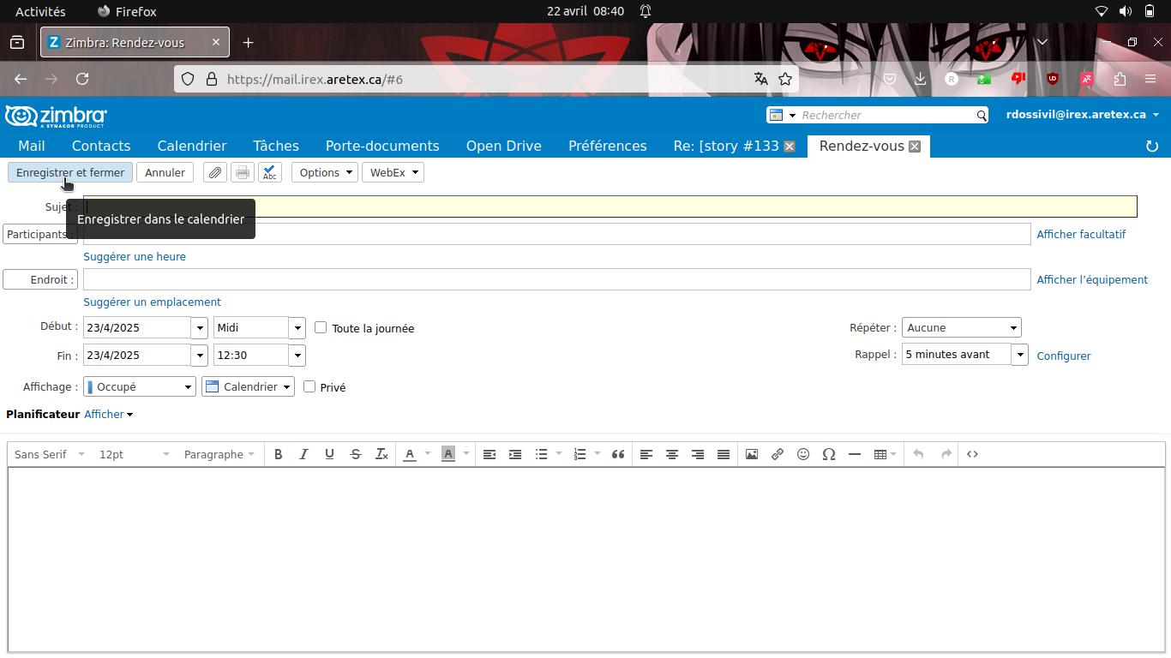Screen dimensions: 1171x658
Task: Switch to the Mail tab
Action: (32, 146)
